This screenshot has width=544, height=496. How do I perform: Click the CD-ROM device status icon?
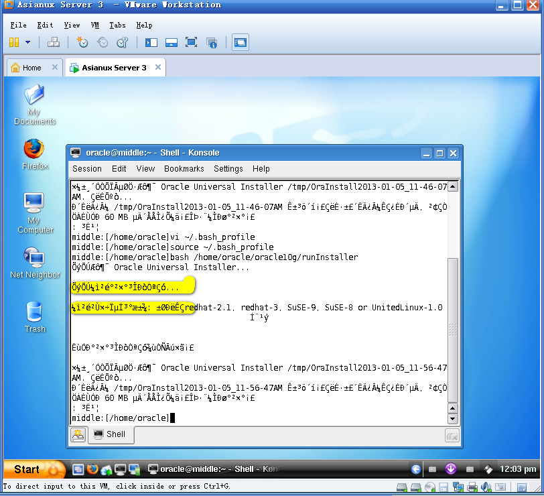click(429, 487)
